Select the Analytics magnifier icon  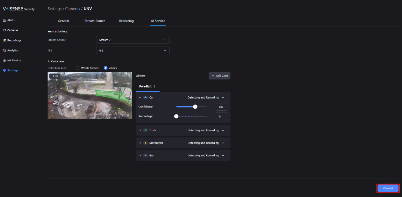click(x=4, y=50)
